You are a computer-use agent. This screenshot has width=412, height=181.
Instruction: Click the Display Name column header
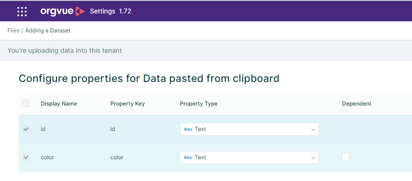click(x=59, y=104)
